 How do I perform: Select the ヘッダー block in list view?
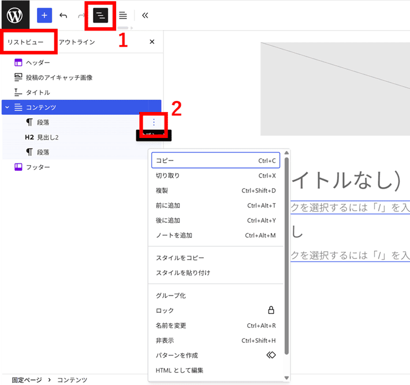(x=81, y=62)
